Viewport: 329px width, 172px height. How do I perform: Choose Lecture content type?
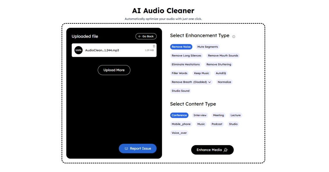tap(236, 115)
